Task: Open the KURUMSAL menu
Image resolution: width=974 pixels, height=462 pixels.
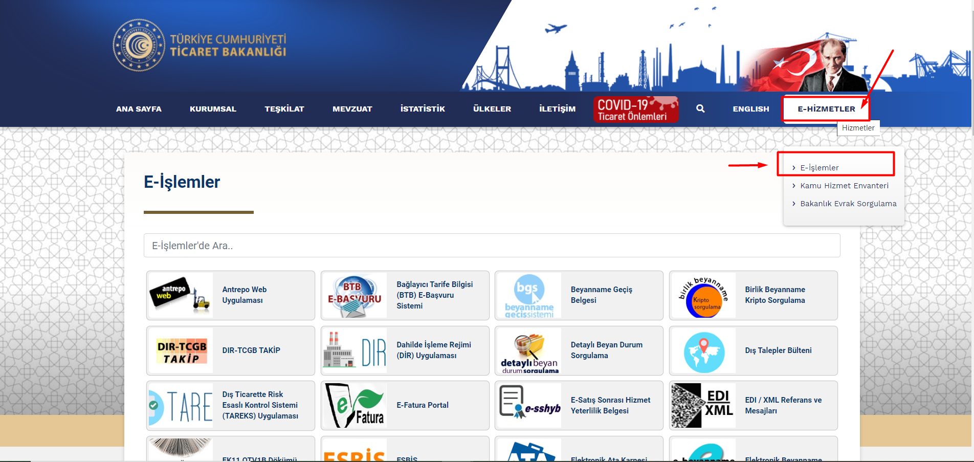Action: 213,109
